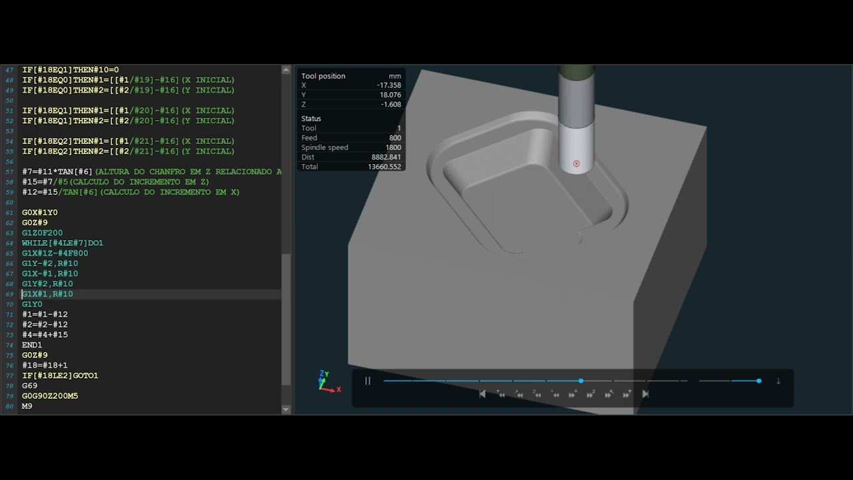Click the WHILE[#4LE#7]DO1 line
Screen dimensions: 853x480
pyautogui.click(x=63, y=243)
